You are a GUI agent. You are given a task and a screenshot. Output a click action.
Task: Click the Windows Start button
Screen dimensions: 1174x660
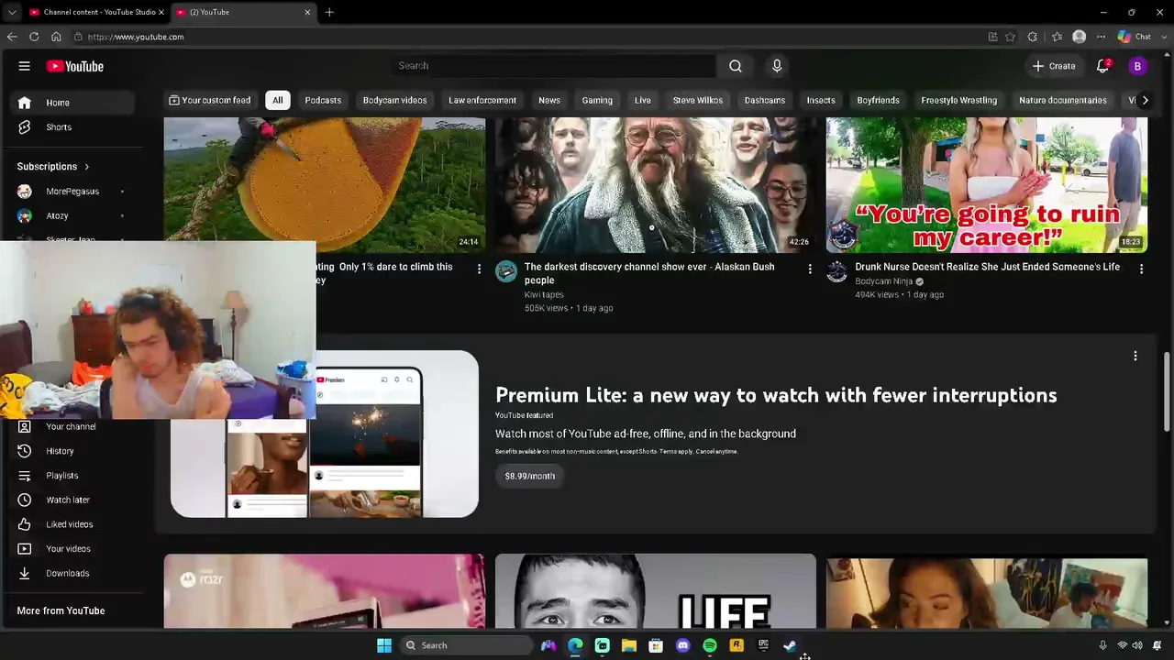click(384, 645)
